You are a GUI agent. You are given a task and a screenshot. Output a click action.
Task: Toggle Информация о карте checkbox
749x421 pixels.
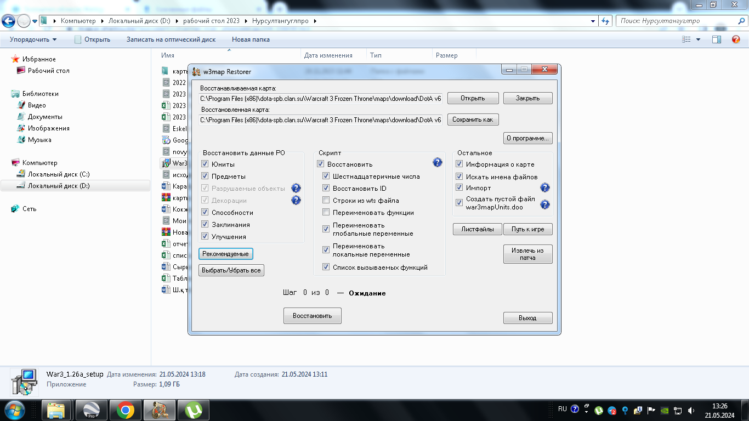tap(459, 164)
